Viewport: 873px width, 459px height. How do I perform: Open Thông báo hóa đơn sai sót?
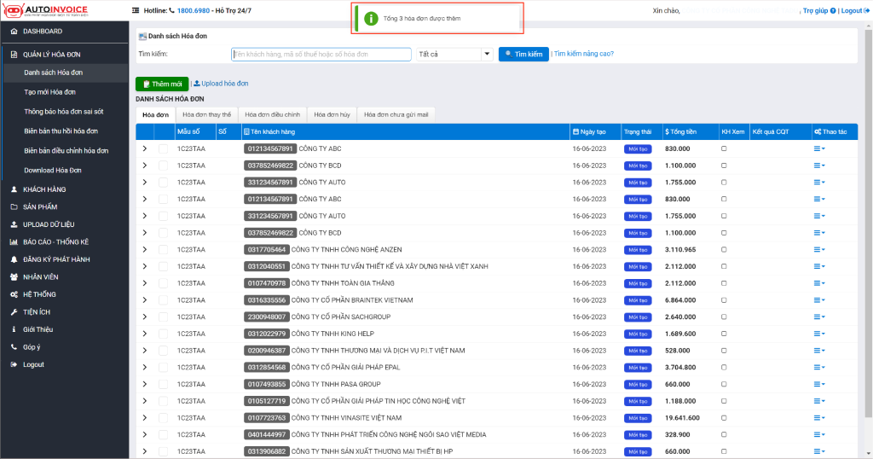(63, 112)
